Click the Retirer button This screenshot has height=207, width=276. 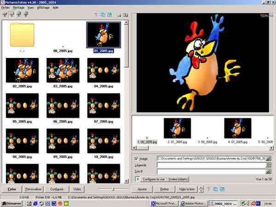[x=165, y=189]
